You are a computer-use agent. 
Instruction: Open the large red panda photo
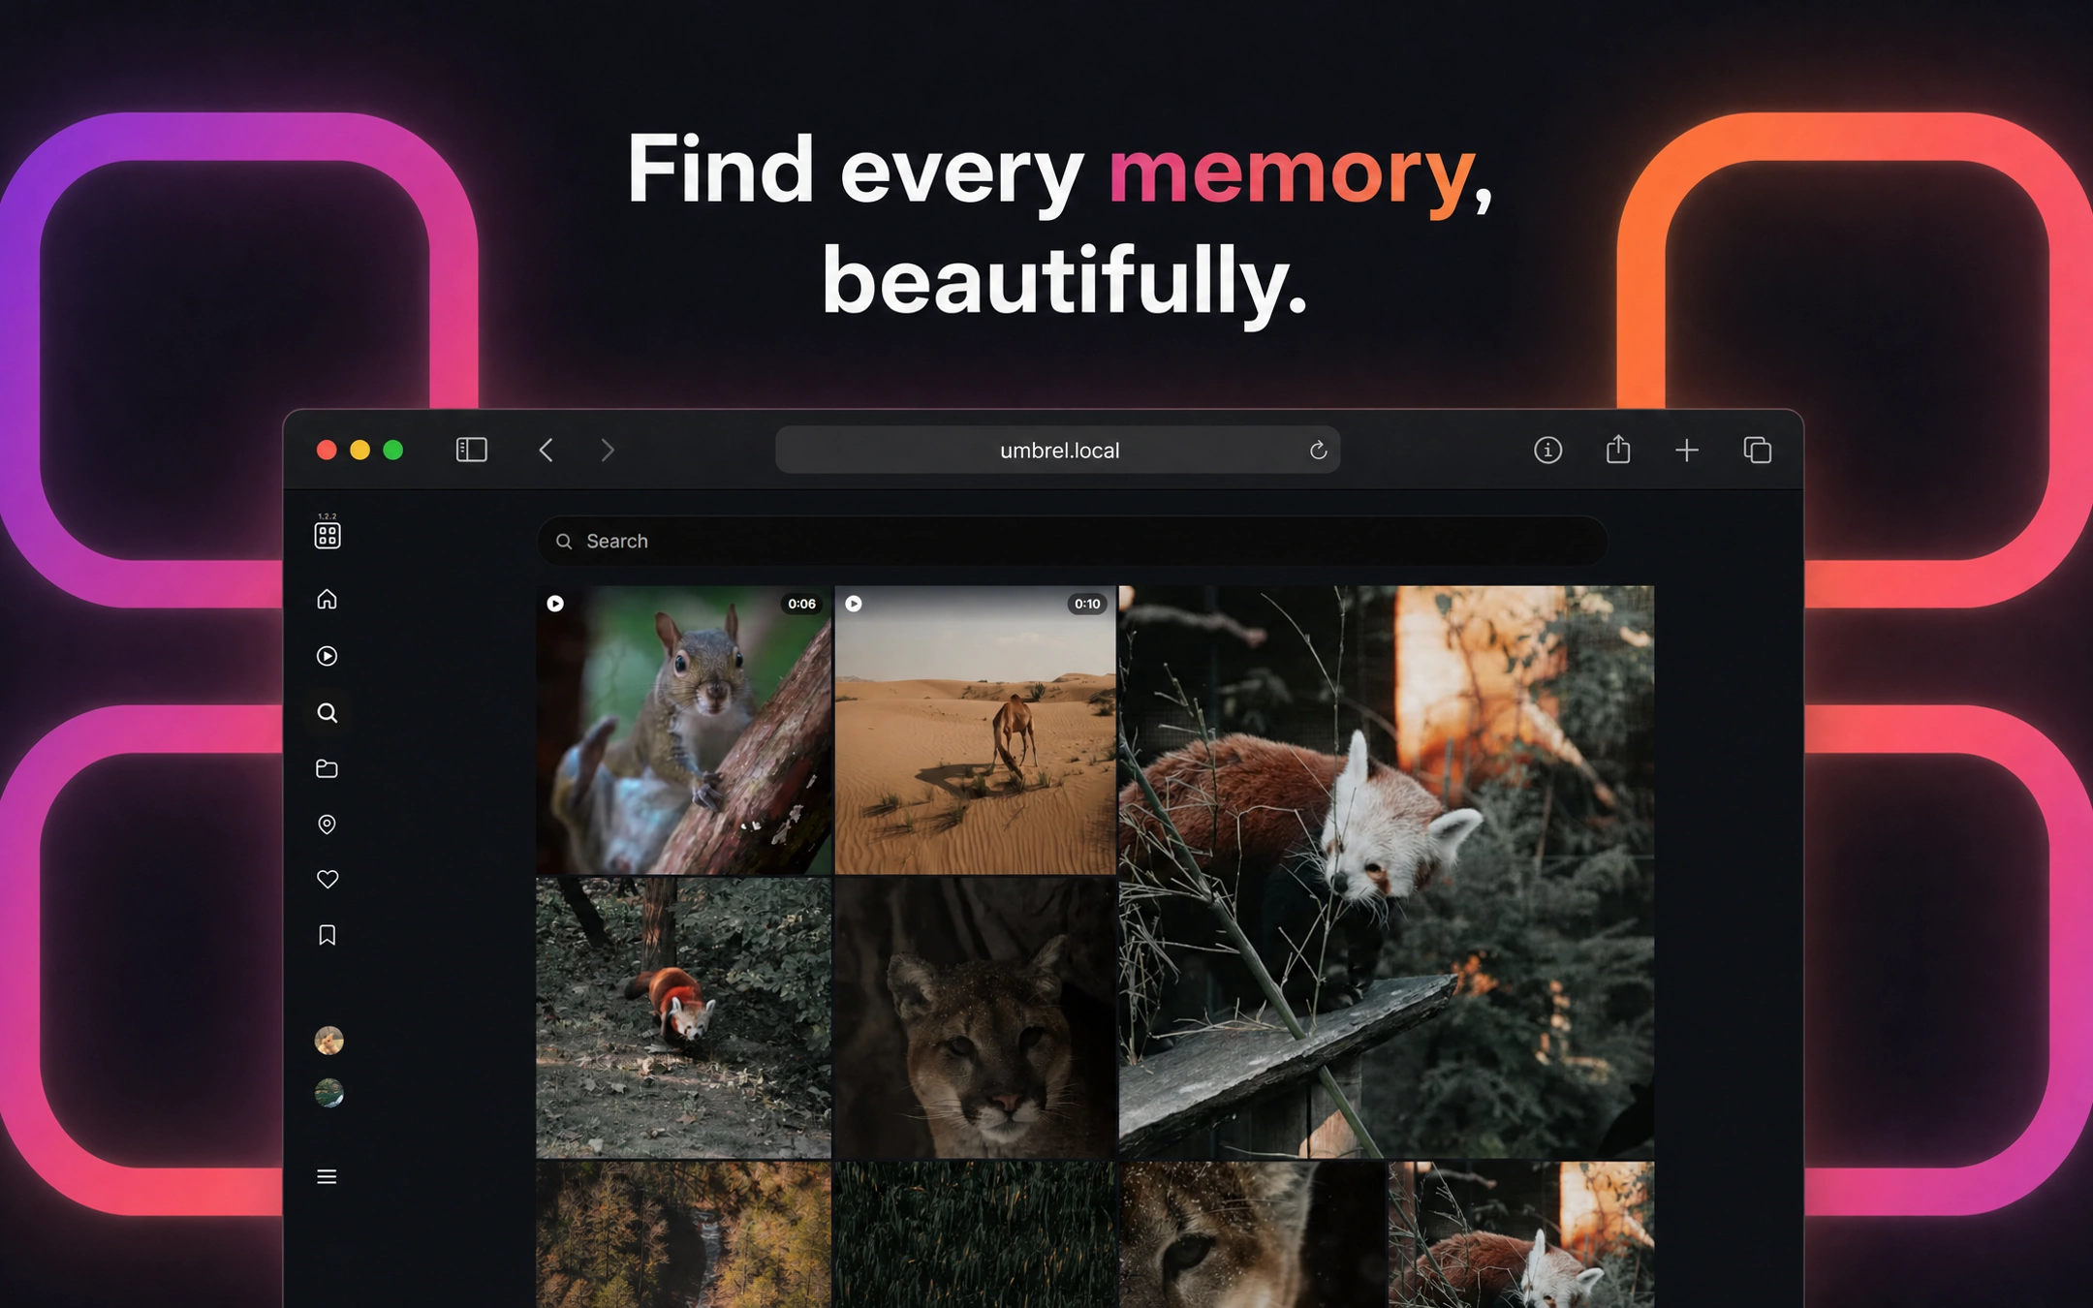[x=1387, y=871]
